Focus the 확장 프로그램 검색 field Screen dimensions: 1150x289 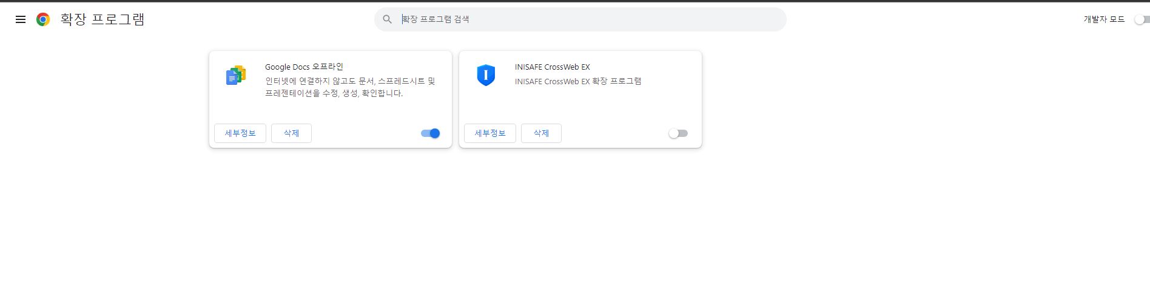[580, 19]
